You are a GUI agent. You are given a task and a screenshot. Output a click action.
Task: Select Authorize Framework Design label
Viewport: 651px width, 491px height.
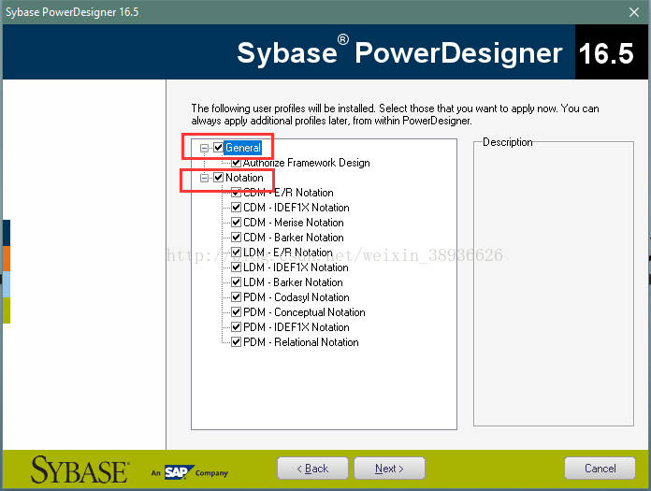pyautogui.click(x=307, y=163)
